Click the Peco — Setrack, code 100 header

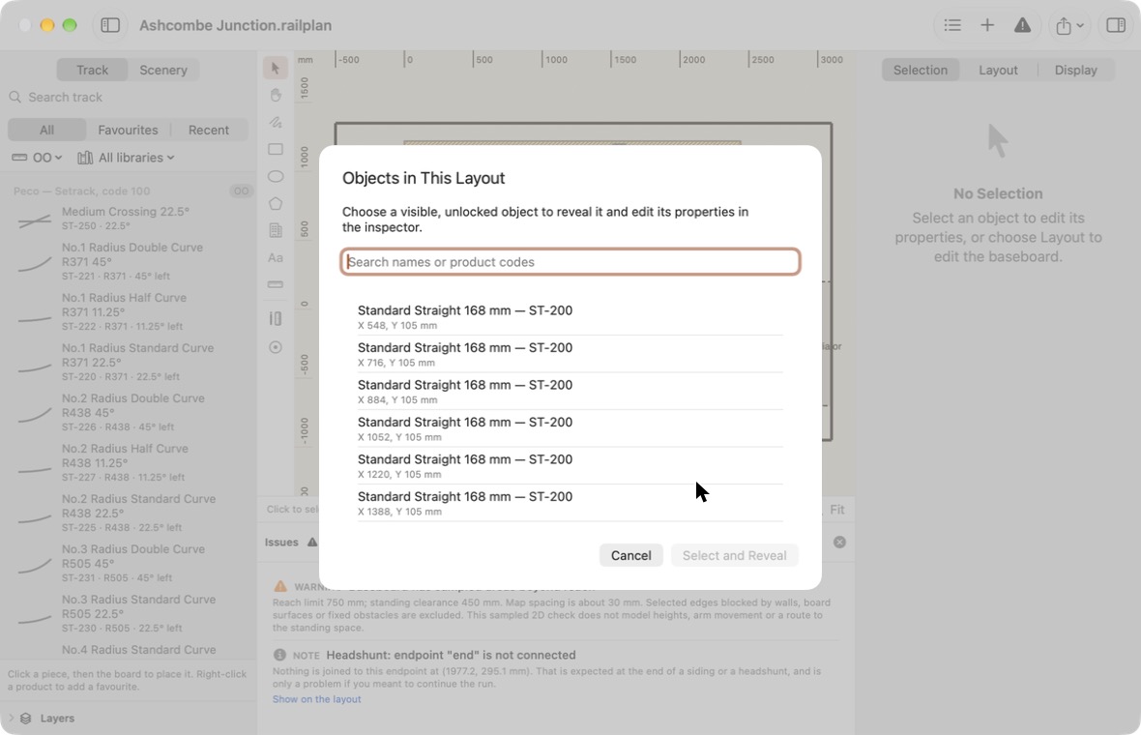81,191
